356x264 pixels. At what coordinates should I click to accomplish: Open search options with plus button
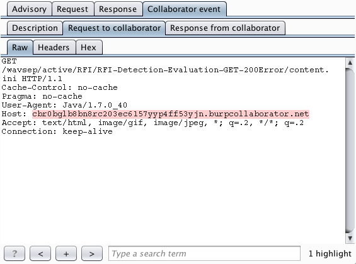tap(66, 253)
